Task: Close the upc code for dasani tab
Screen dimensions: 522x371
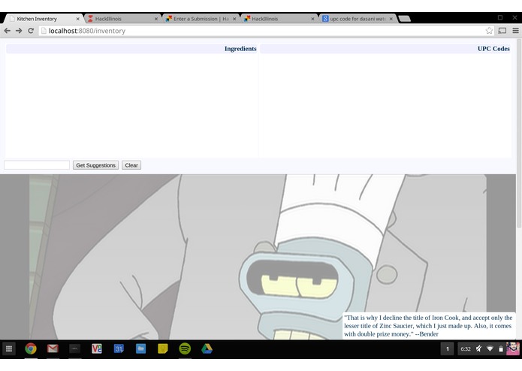Action: (x=391, y=19)
